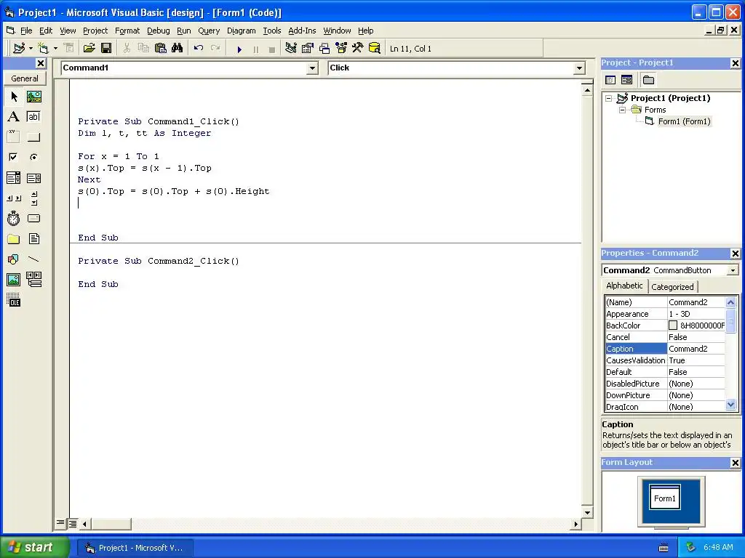Image resolution: width=745 pixels, height=558 pixels.
Task: Collapse the Forms folder in the project tree
Action: 622,110
